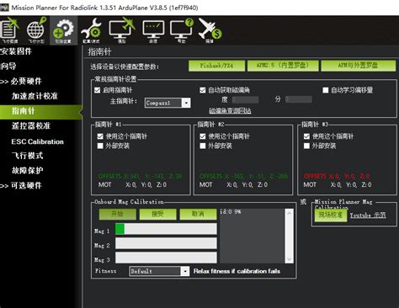Image resolution: width=399 pixels, height=308 pixels.
Task: Toggle 使用这个指南针 for 指南针 #3
Action: click(306, 136)
